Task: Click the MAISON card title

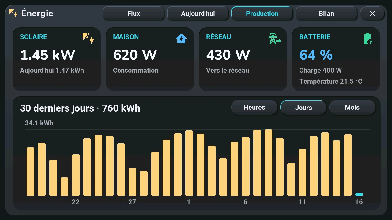Action: point(126,37)
